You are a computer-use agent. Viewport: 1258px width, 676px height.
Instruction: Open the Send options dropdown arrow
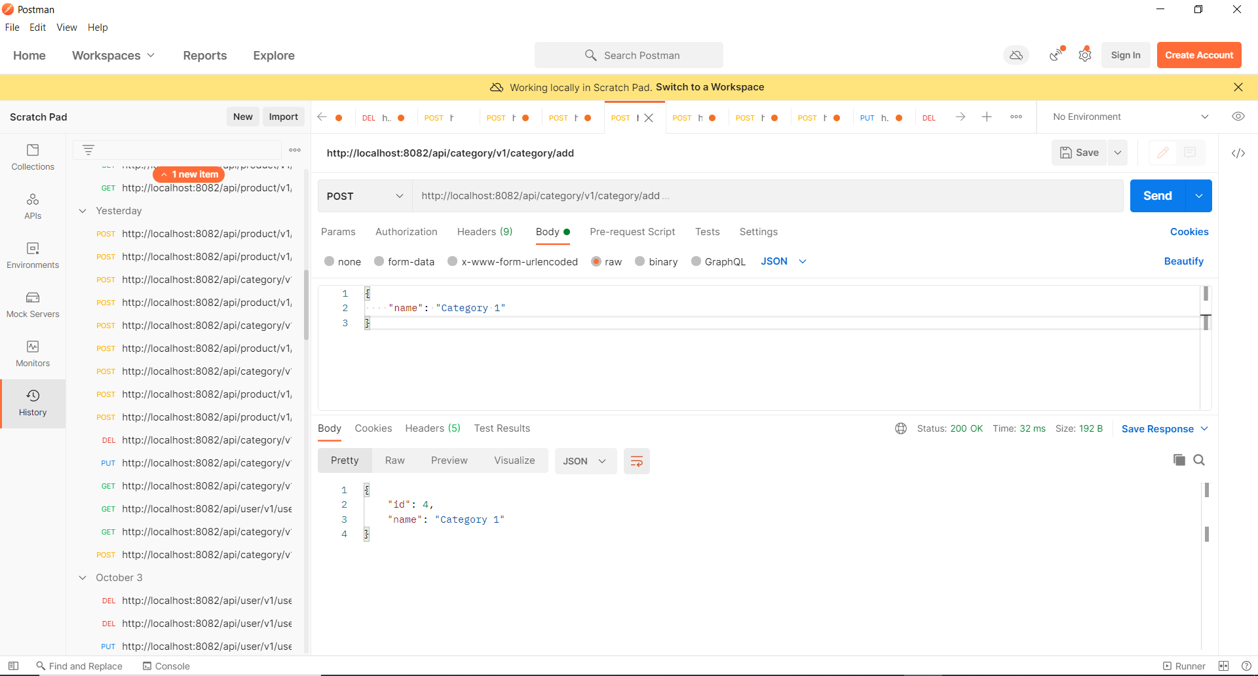1199,196
